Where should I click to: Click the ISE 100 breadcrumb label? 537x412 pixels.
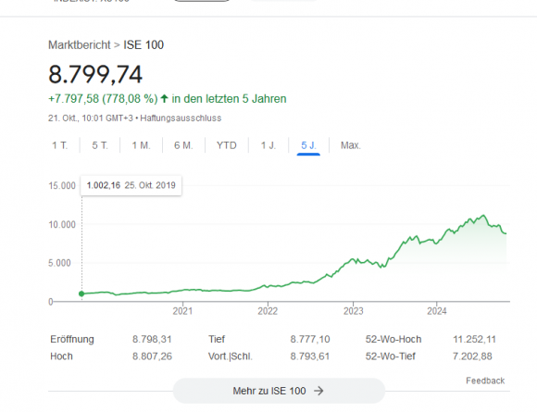click(144, 44)
